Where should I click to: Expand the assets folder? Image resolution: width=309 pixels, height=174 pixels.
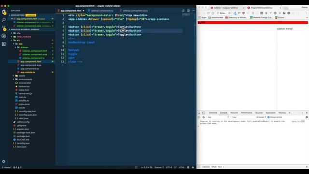(22, 76)
